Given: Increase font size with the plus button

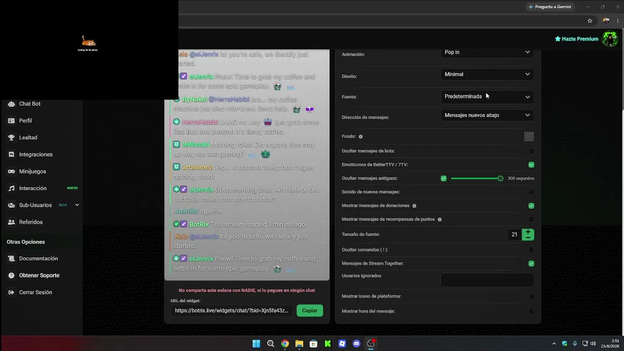Looking at the screenshot, I should coord(528,232).
